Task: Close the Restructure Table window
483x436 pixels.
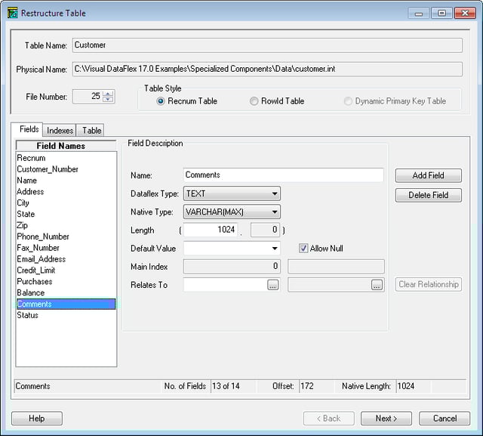Action: point(465,14)
